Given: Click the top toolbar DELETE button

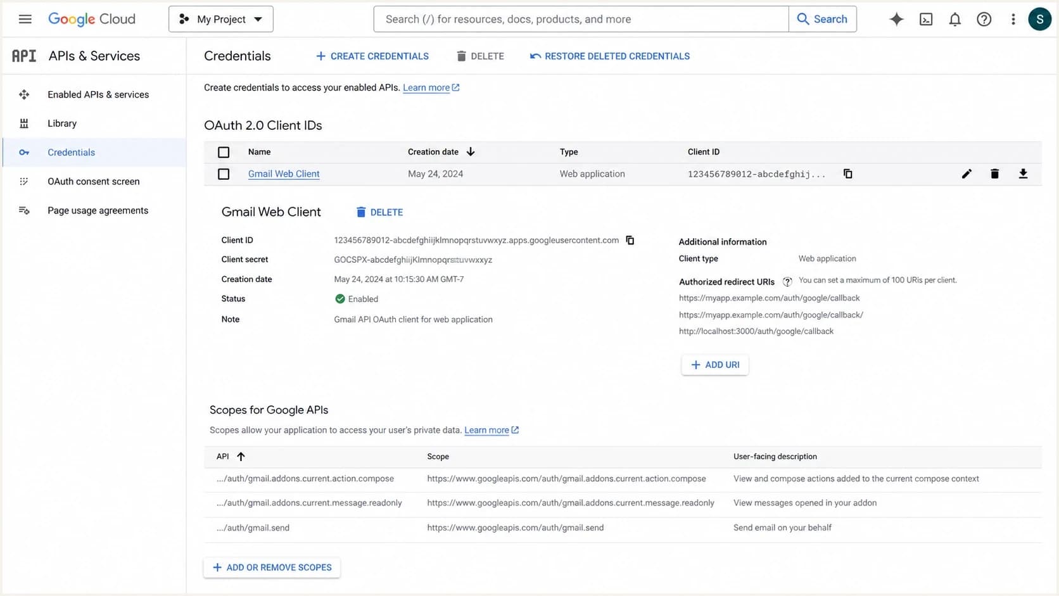Looking at the screenshot, I should (x=480, y=56).
